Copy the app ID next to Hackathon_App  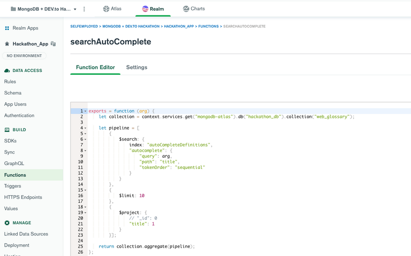(x=53, y=44)
